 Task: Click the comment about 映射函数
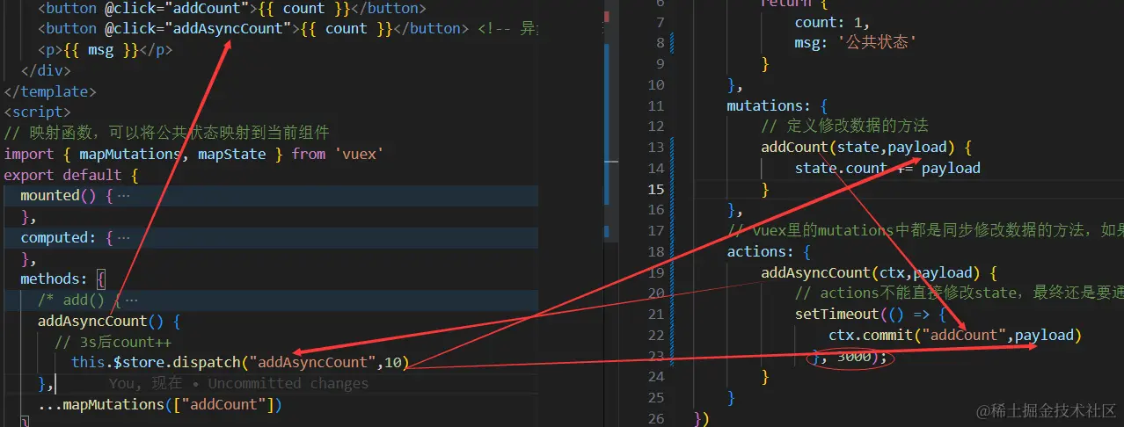[x=167, y=134]
